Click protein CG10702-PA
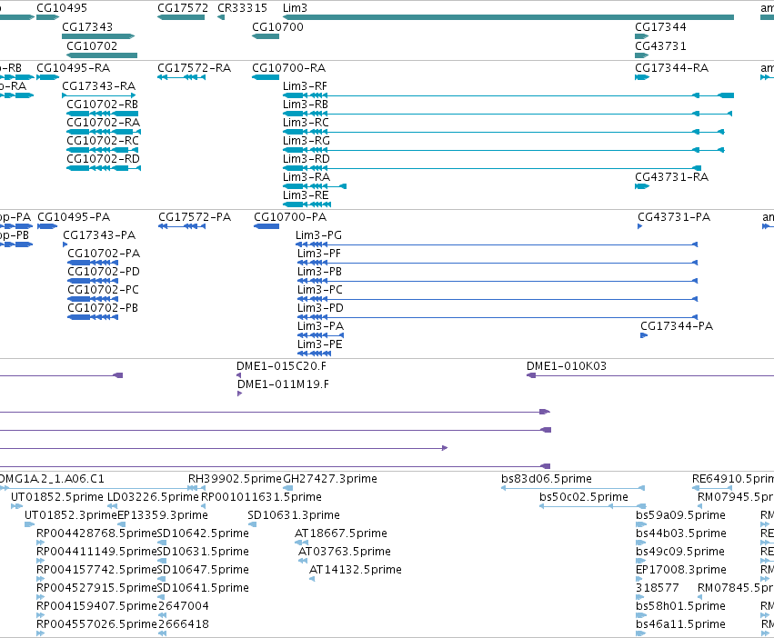Image resolution: width=774 pixels, height=638 pixels. [104, 254]
